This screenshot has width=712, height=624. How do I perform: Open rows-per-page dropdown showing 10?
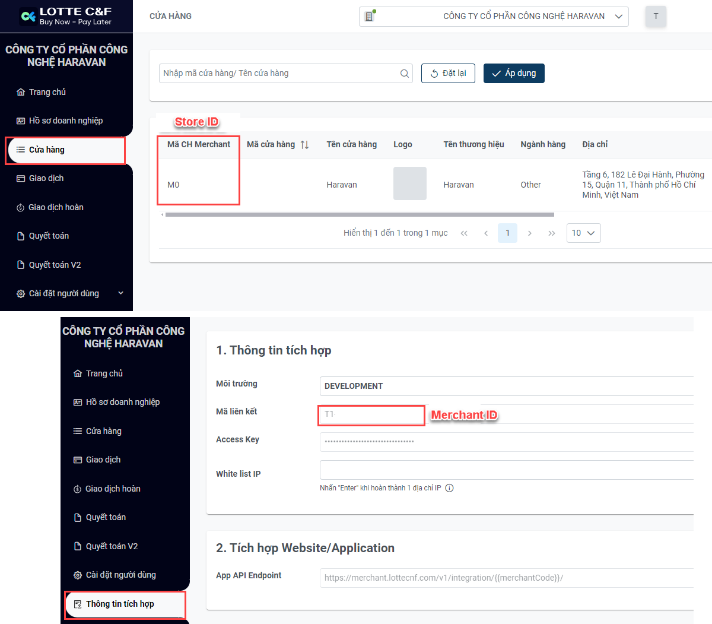584,233
